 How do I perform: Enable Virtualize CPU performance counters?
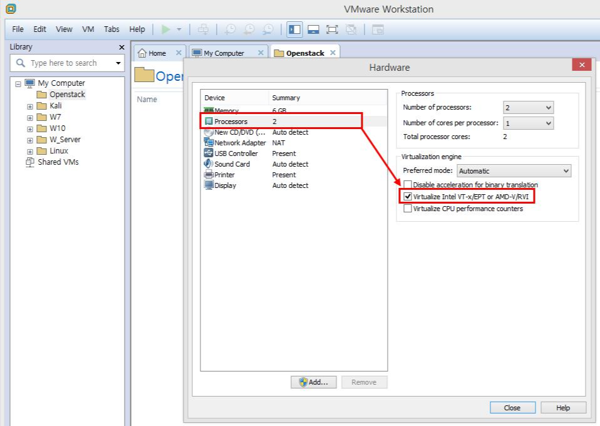(408, 208)
